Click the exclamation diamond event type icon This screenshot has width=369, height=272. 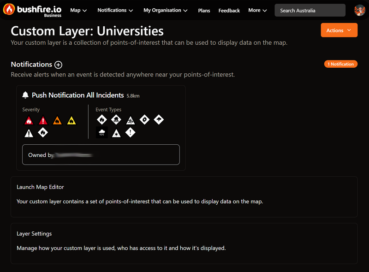click(x=131, y=132)
